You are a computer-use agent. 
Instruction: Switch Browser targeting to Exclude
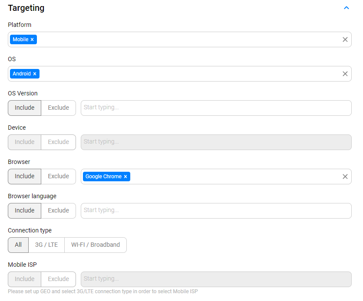pos(58,177)
